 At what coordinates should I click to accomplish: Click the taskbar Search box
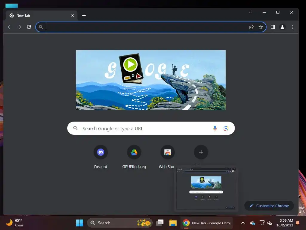[120, 223]
